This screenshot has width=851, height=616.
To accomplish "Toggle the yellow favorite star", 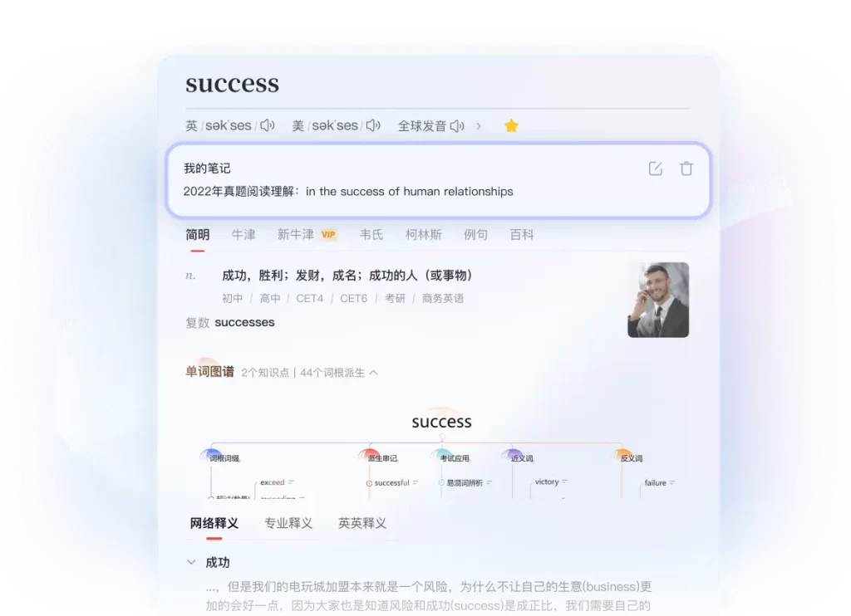I will point(511,125).
